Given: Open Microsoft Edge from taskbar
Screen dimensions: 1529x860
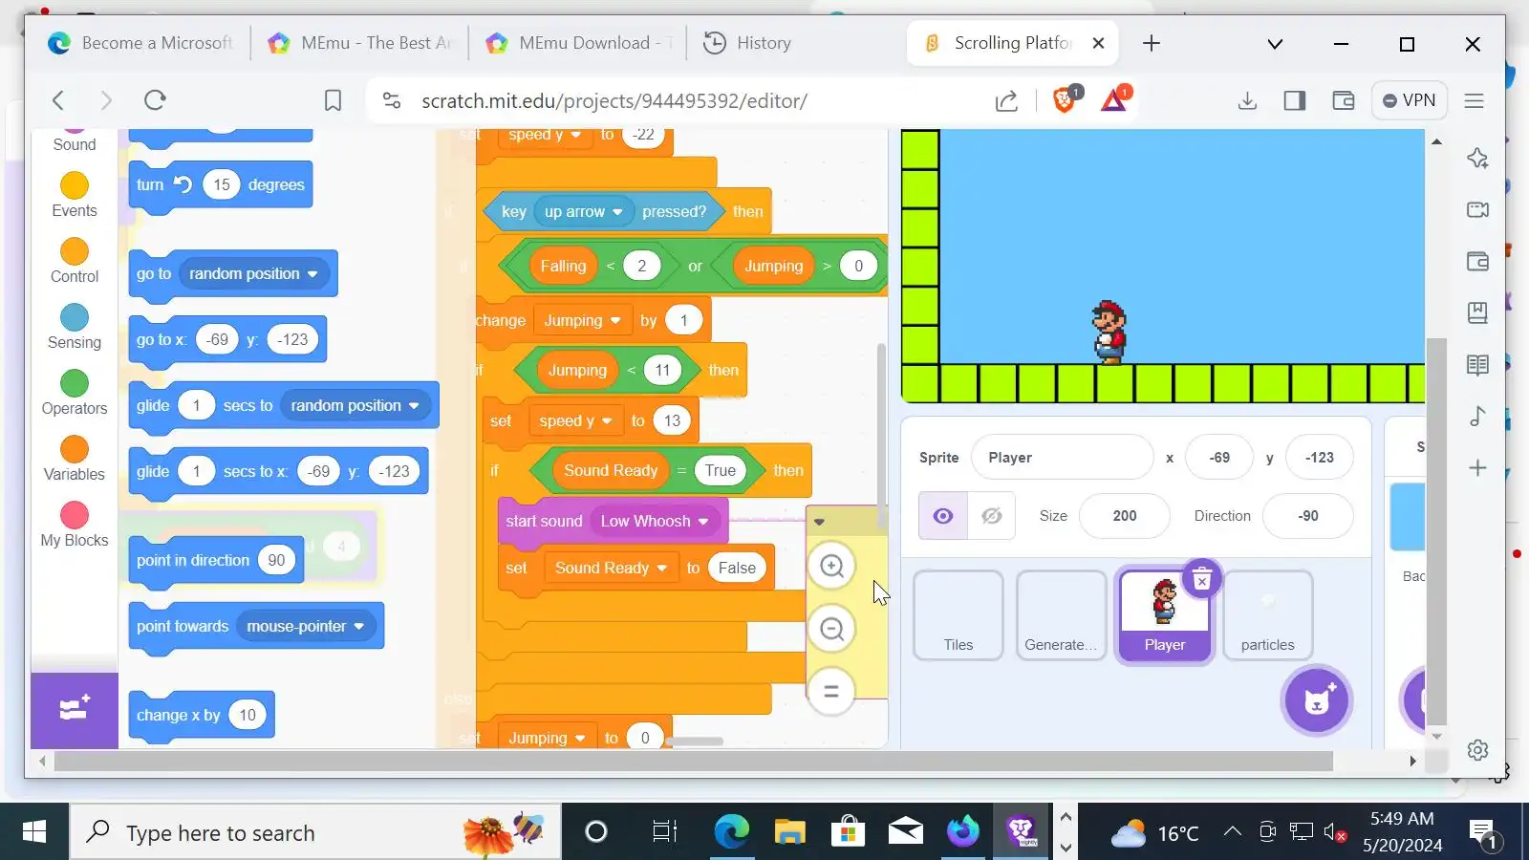Looking at the screenshot, I should coord(732,832).
